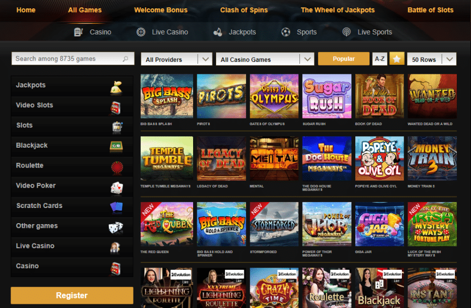Open the Wanted Dead or a Wild thumbnail

point(432,96)
